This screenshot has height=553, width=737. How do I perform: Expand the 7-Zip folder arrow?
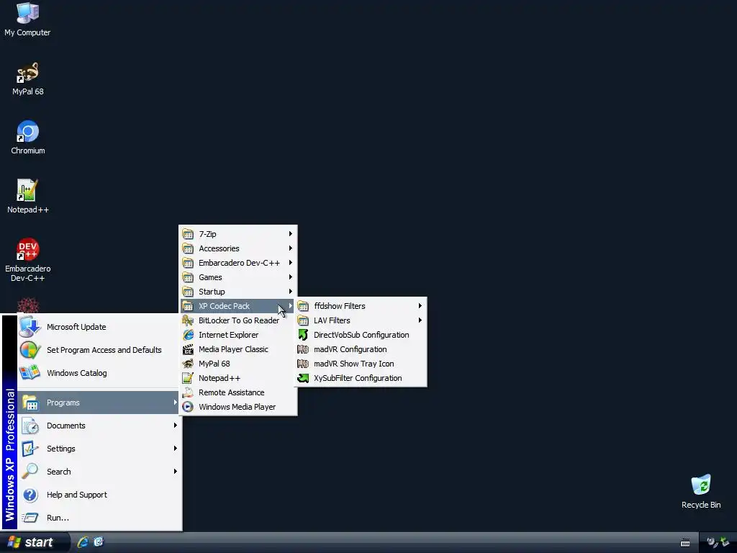click(291, 234)
